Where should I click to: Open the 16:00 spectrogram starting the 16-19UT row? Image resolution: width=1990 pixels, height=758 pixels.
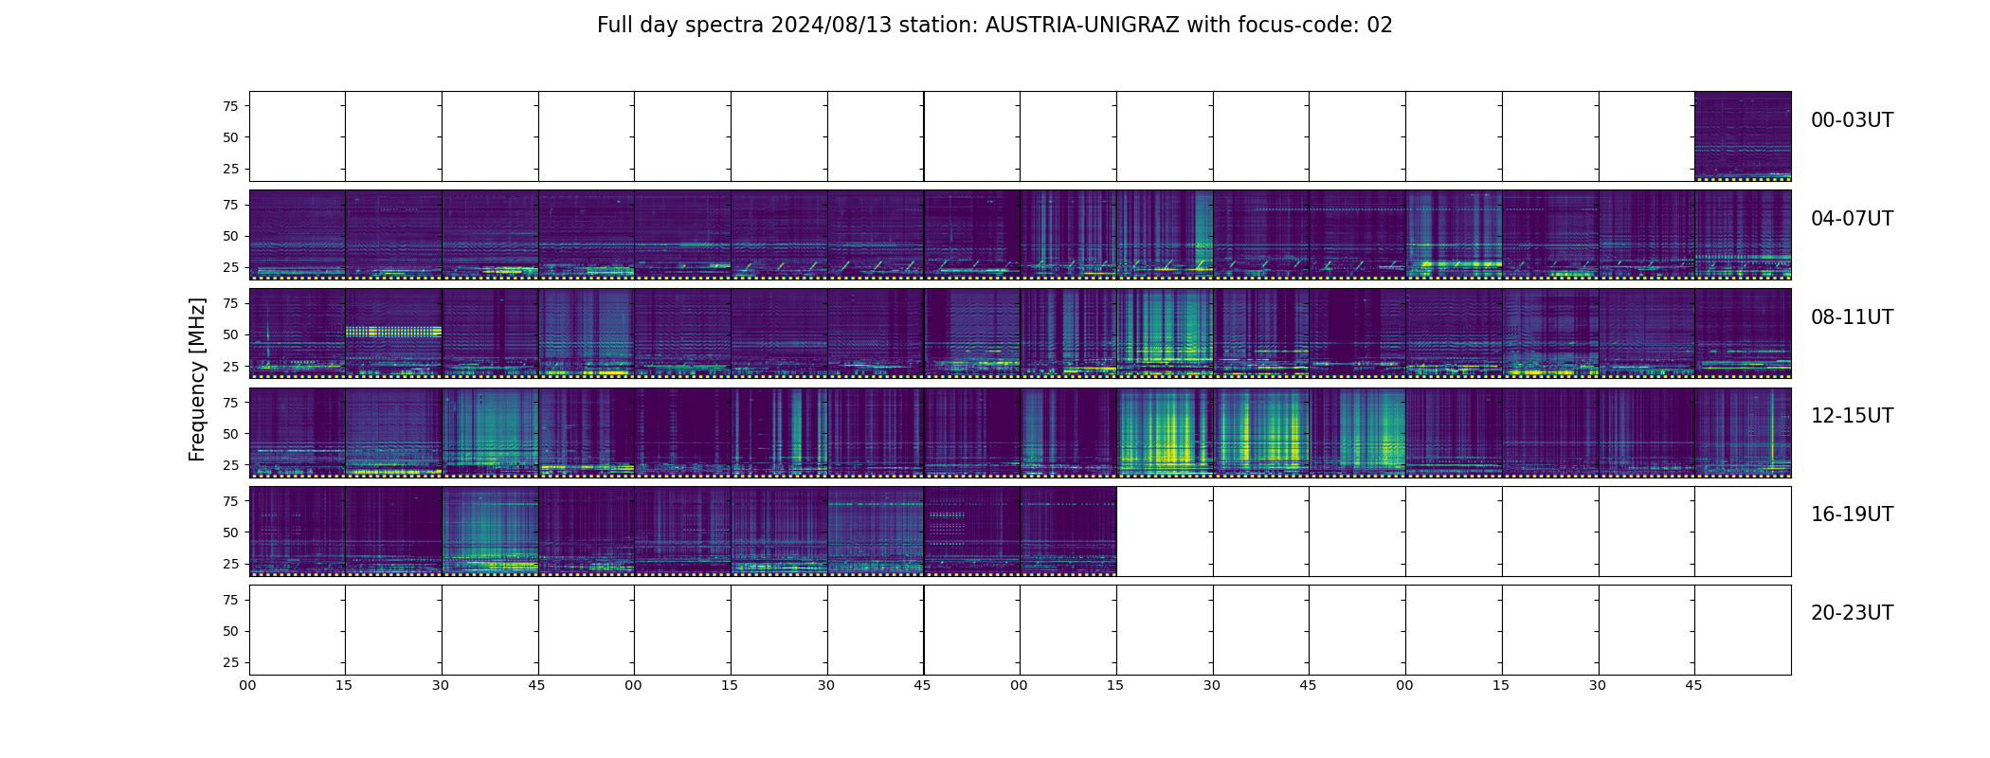coord(298,531)
